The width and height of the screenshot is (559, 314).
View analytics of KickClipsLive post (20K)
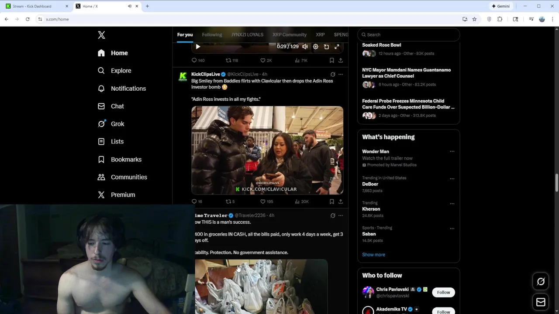tap(302, 201)
